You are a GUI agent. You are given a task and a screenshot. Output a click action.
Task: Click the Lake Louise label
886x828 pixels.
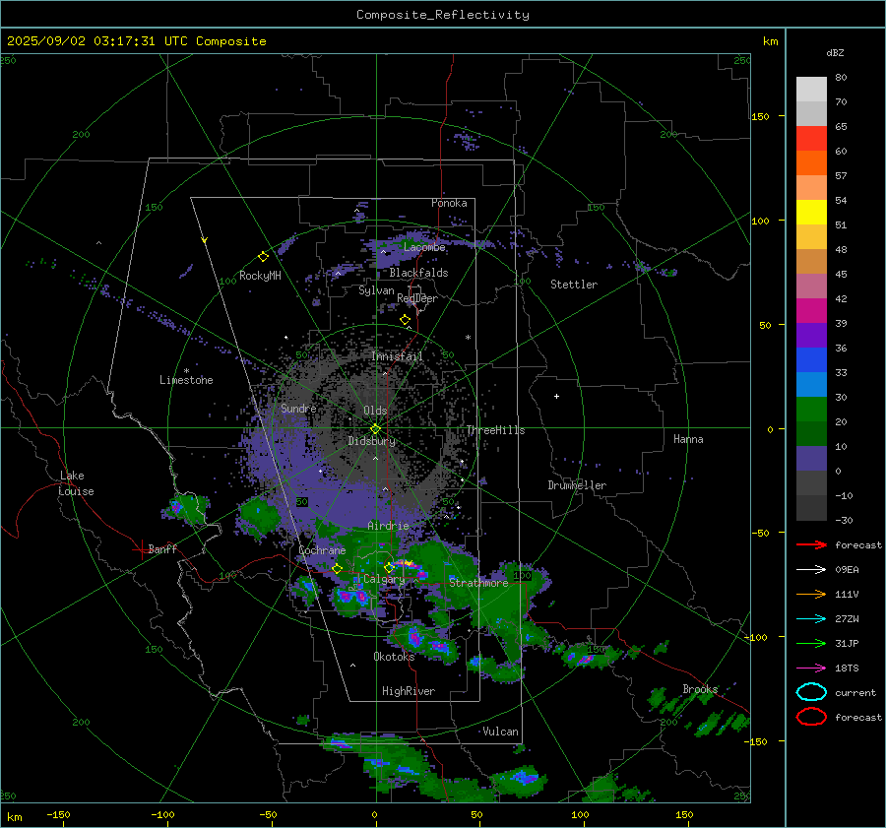pyautogui.click(x=77, y=483)
